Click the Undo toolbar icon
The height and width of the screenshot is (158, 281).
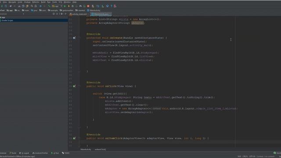[11, 6]
